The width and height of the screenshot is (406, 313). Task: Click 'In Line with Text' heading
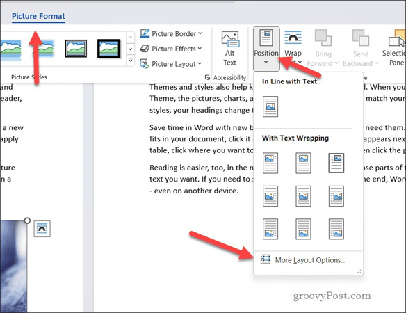[289, 81]
